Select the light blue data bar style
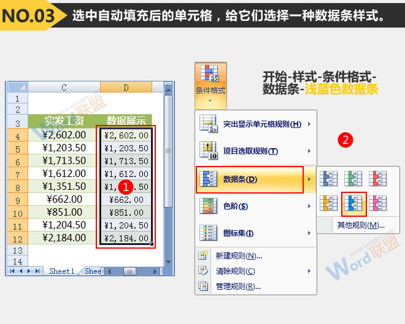405x324 pixels. point(353,203)
